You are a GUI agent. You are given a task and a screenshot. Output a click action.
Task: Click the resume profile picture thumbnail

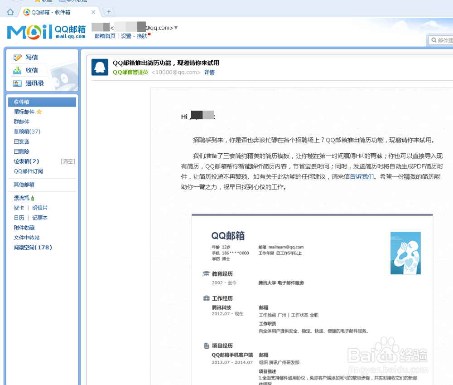click(405, 253)
